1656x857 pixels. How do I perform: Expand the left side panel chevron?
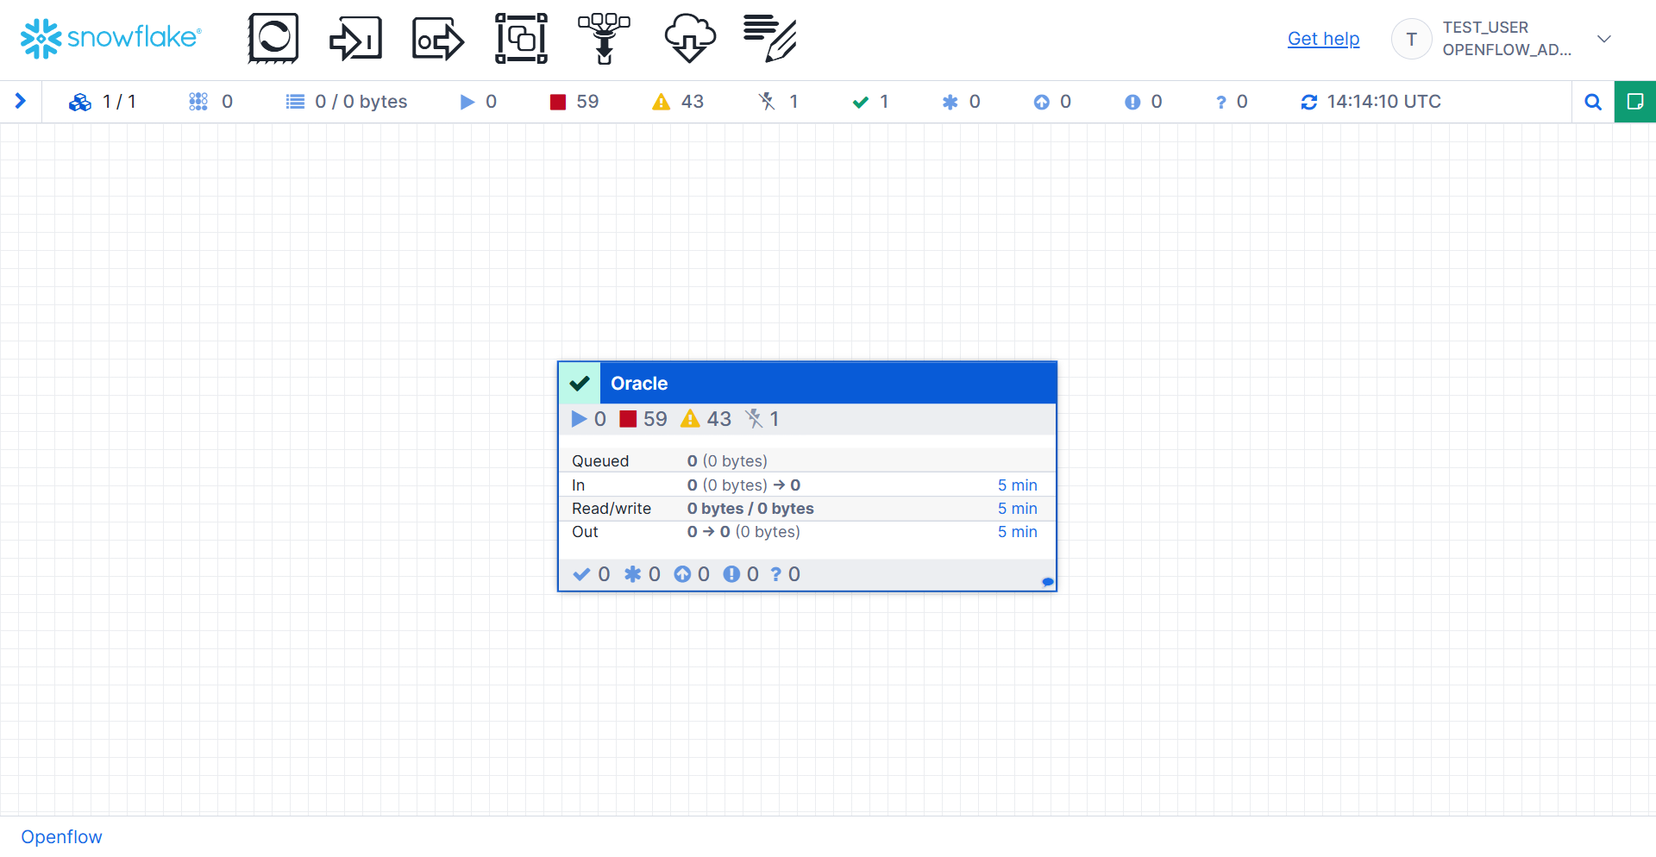(21, 102)
